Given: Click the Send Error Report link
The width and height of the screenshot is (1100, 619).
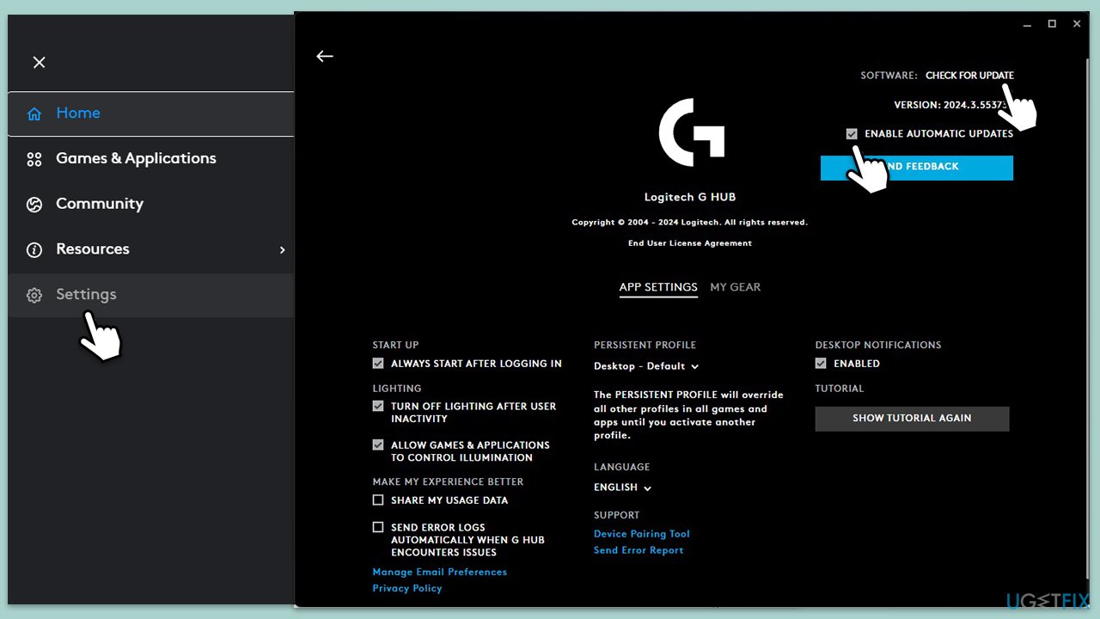Looking at the screenshot, I should [x=639, y=550].
